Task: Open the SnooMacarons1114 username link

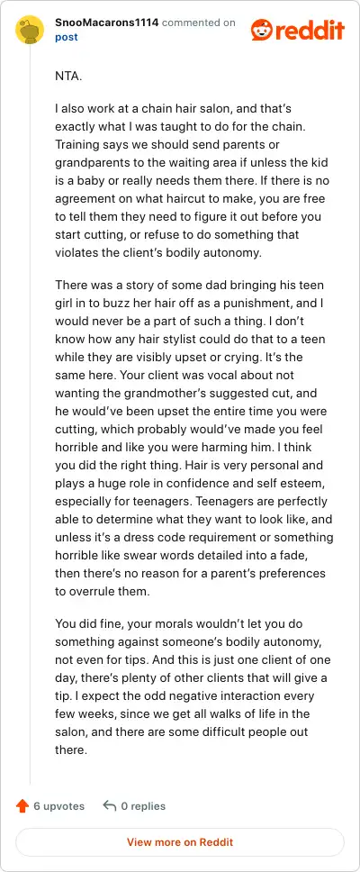Action: point(107,23)
